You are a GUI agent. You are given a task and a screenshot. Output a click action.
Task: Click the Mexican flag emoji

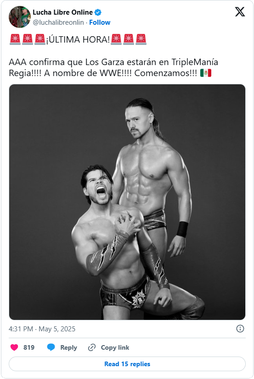coord(206,73)
